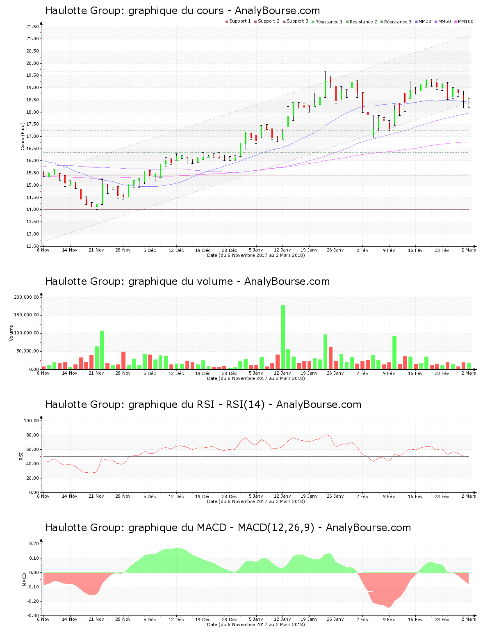Click the '-0.30' MACD axis label

(x=33, y=615)
